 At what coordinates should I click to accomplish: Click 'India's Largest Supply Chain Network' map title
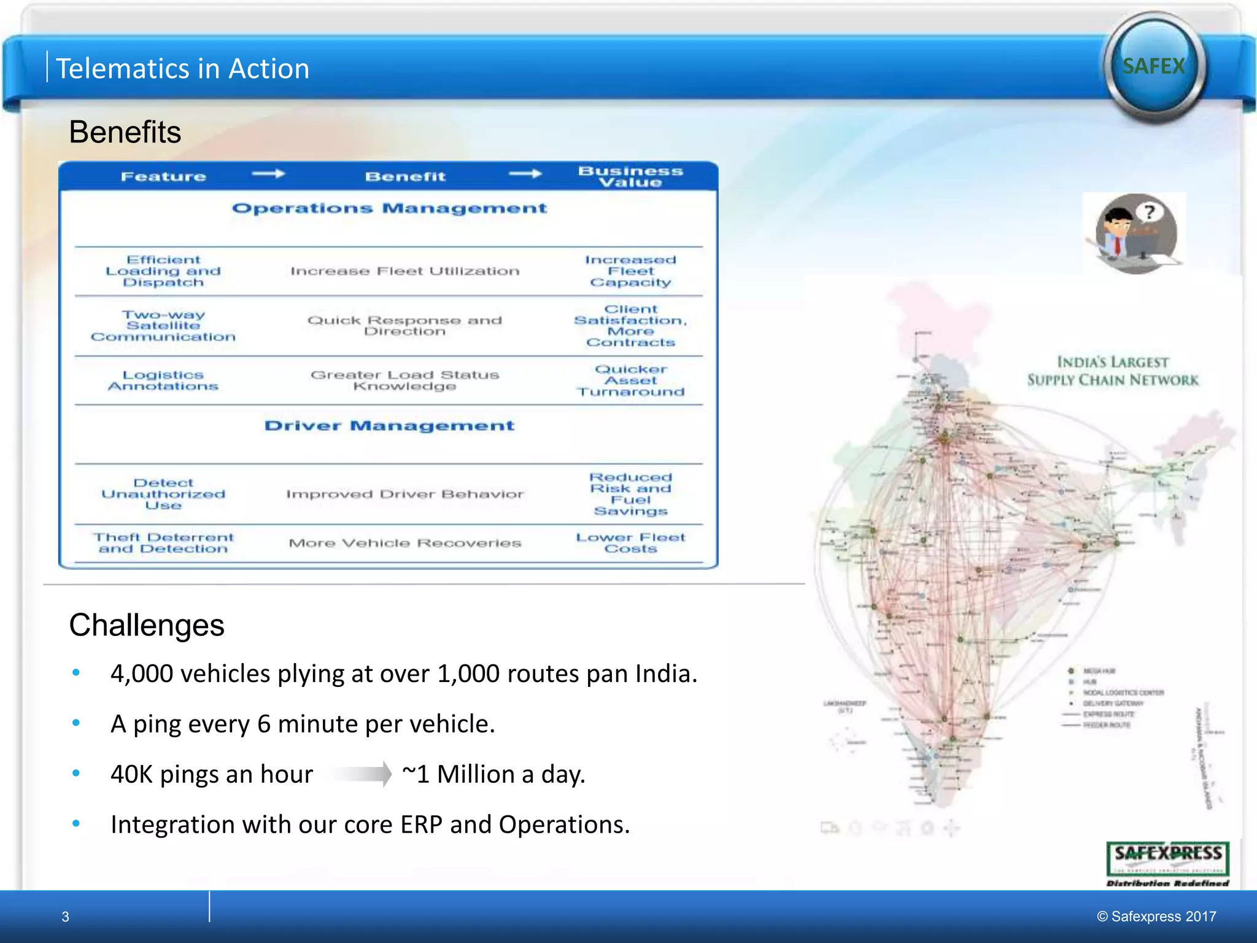pos(1112,371)
